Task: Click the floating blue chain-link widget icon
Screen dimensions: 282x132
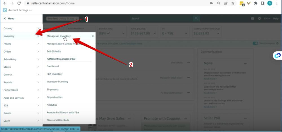Action: (x=277, y=56)
